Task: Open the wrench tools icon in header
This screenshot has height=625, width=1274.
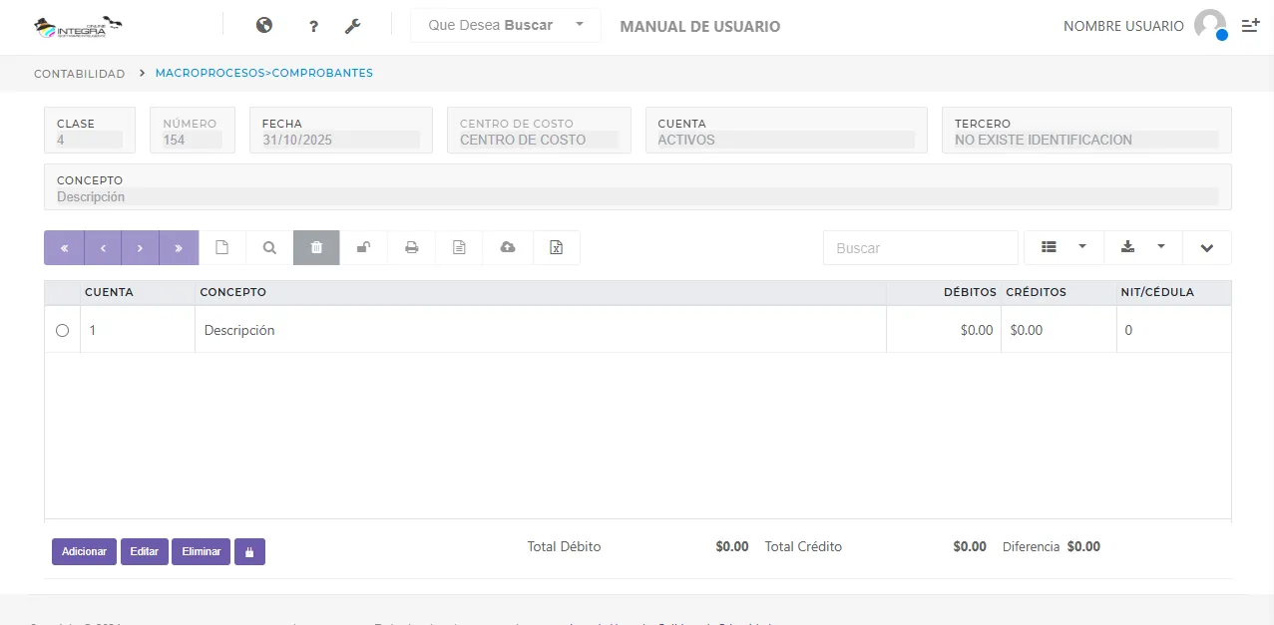Action: click(352, 25)
